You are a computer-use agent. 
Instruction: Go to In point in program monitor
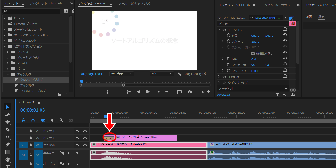click(129, 92)
